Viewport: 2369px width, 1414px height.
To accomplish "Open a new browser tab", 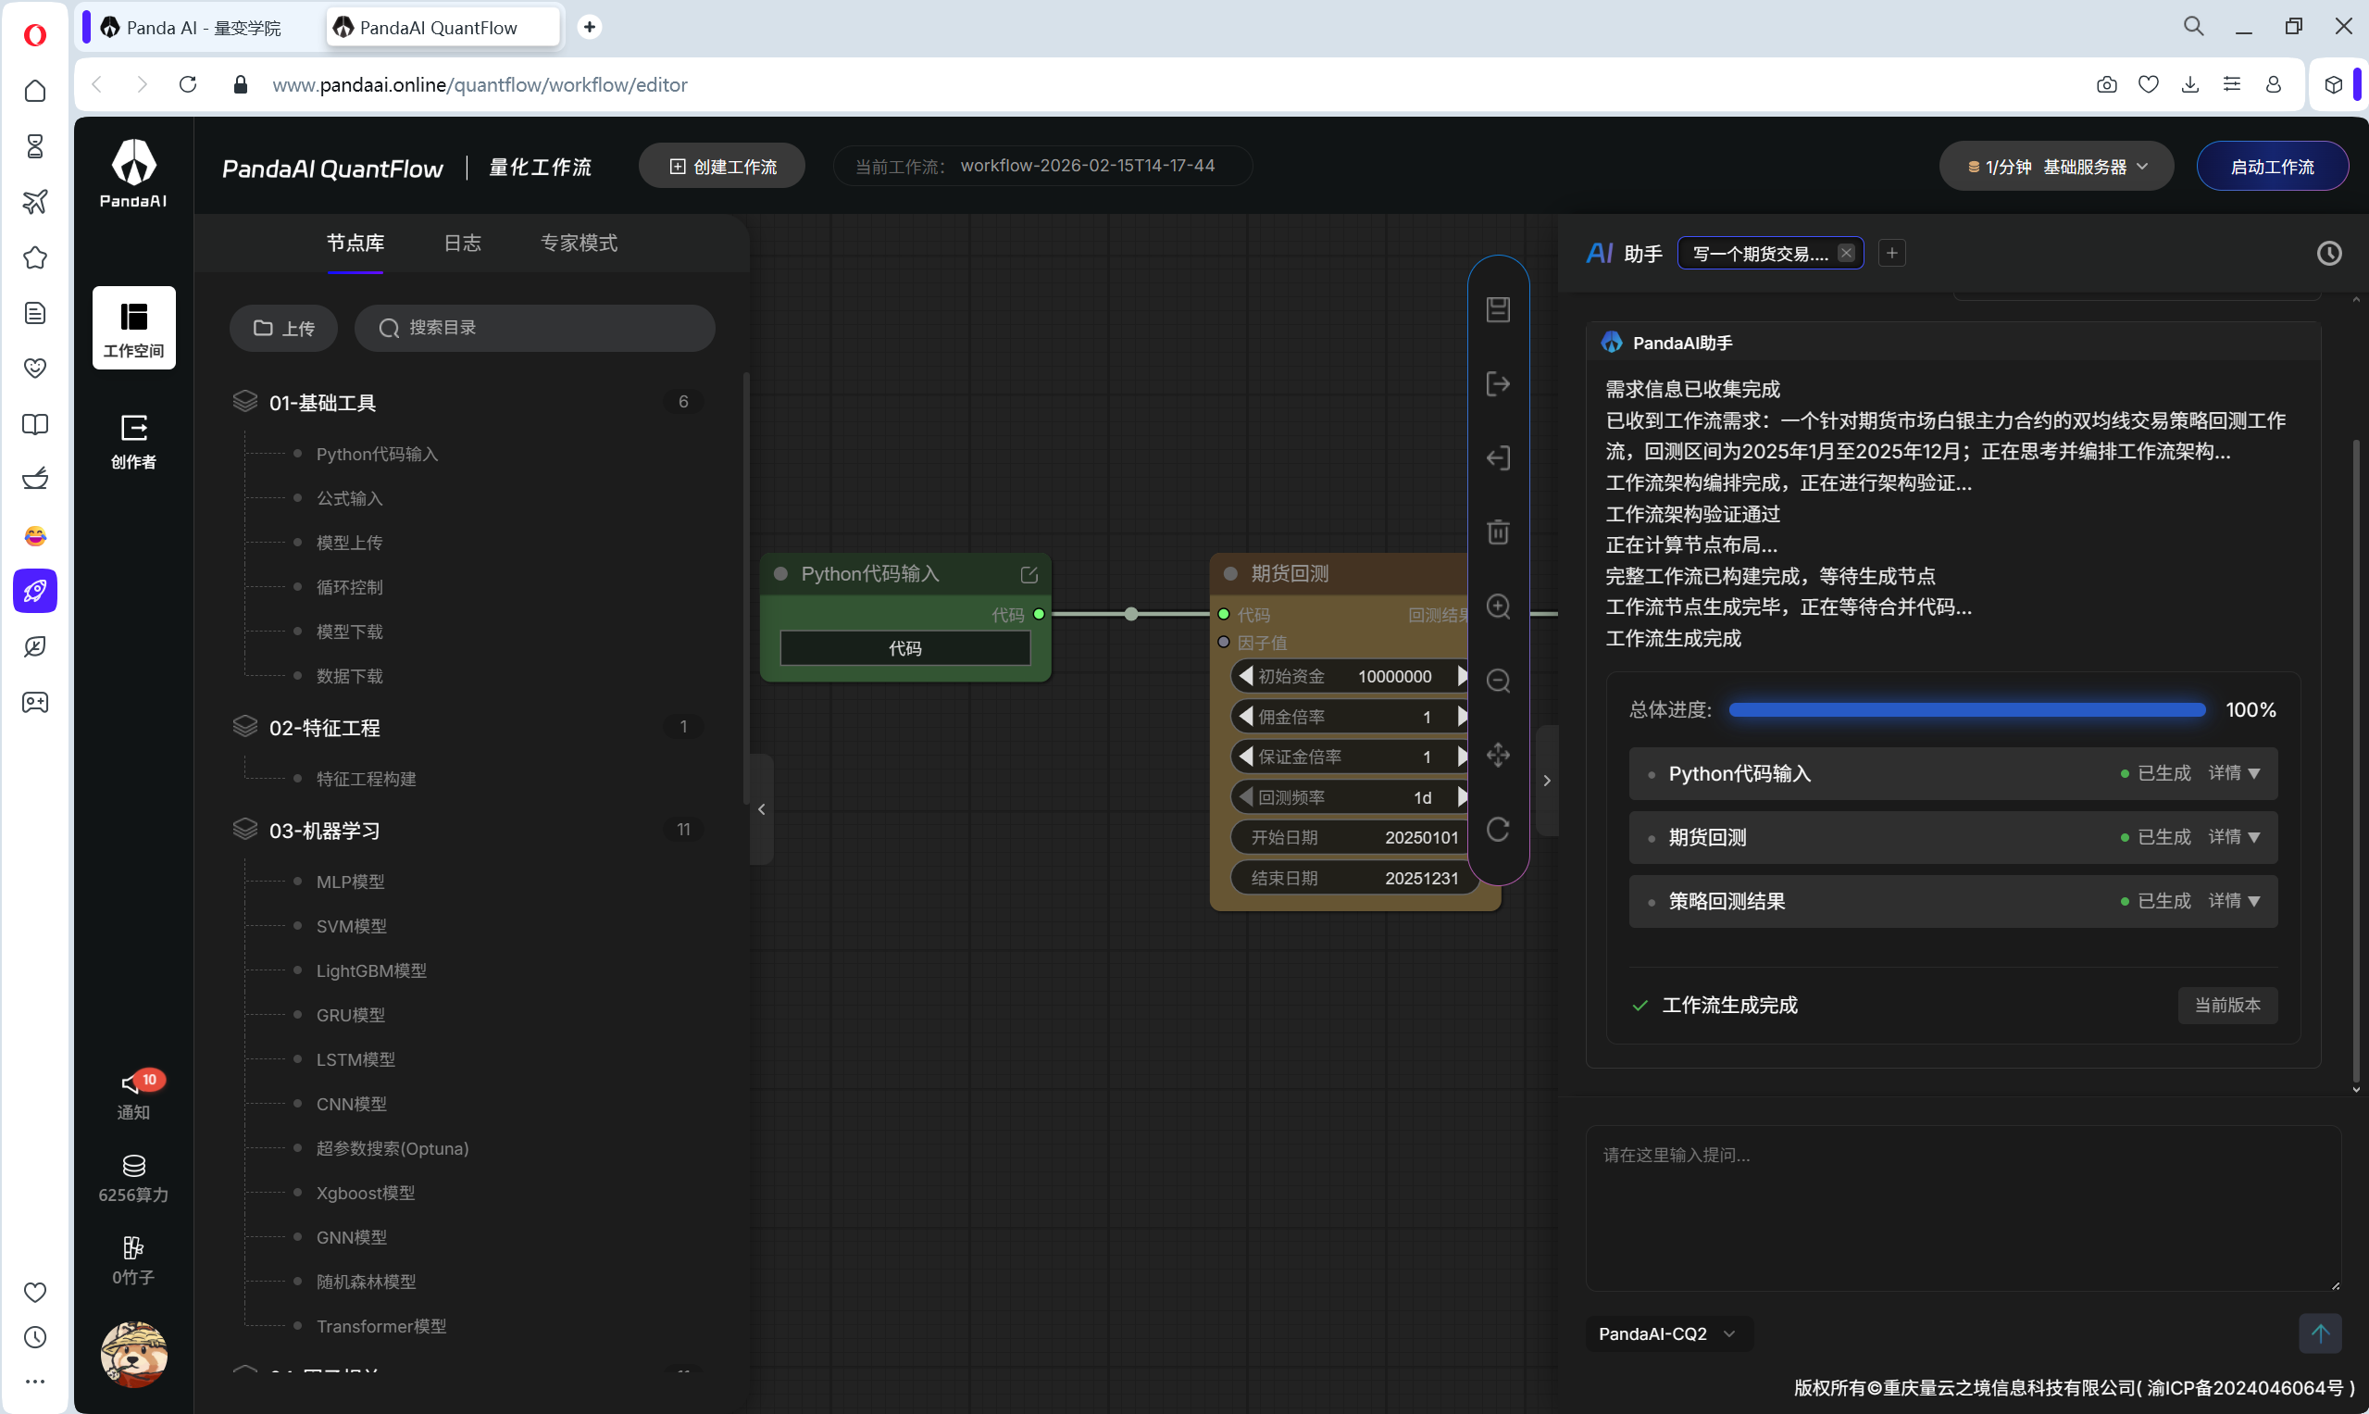I will [589, 27].
